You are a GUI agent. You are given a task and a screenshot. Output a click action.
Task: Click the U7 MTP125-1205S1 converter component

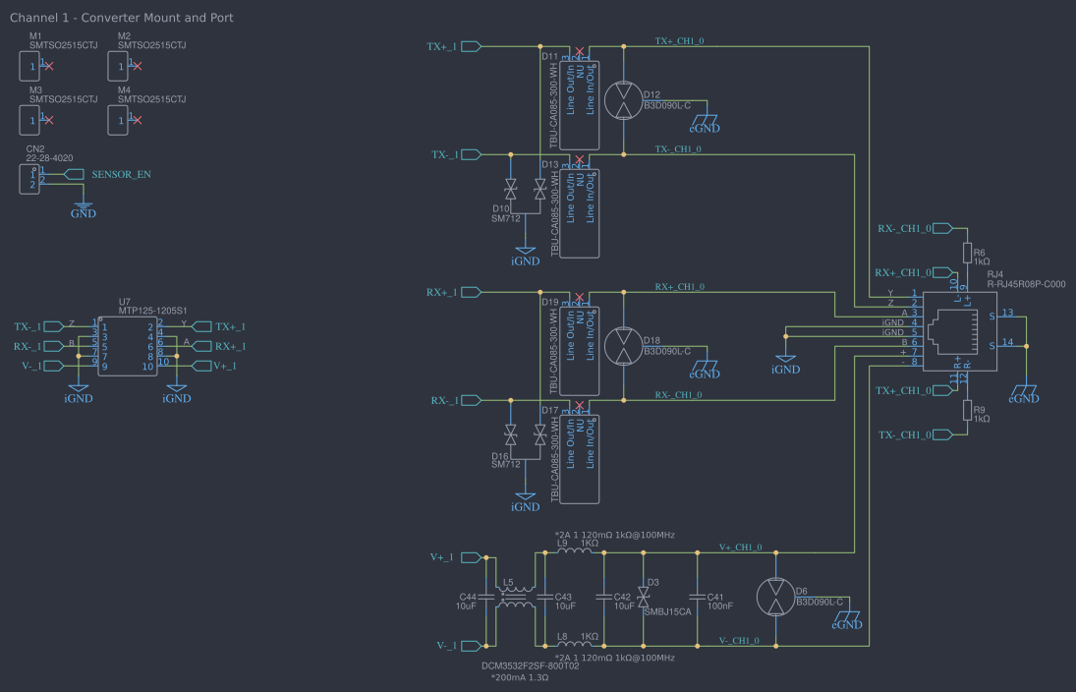click(127, 345)
